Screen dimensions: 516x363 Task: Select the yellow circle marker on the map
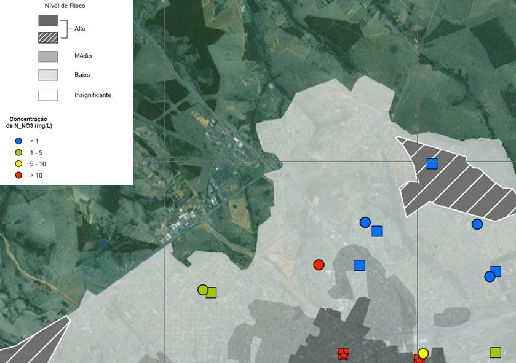(x=423, y=354)
